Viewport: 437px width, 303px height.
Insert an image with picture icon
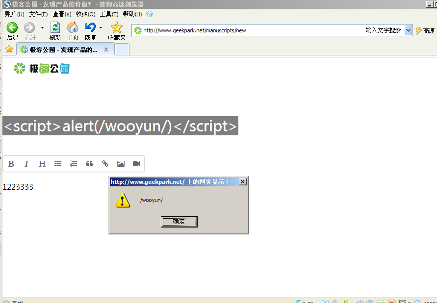click(x=121, y=164)
